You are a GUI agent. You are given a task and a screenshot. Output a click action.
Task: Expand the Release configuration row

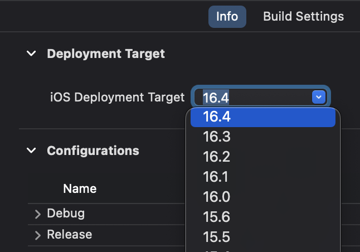click(37, 235)
